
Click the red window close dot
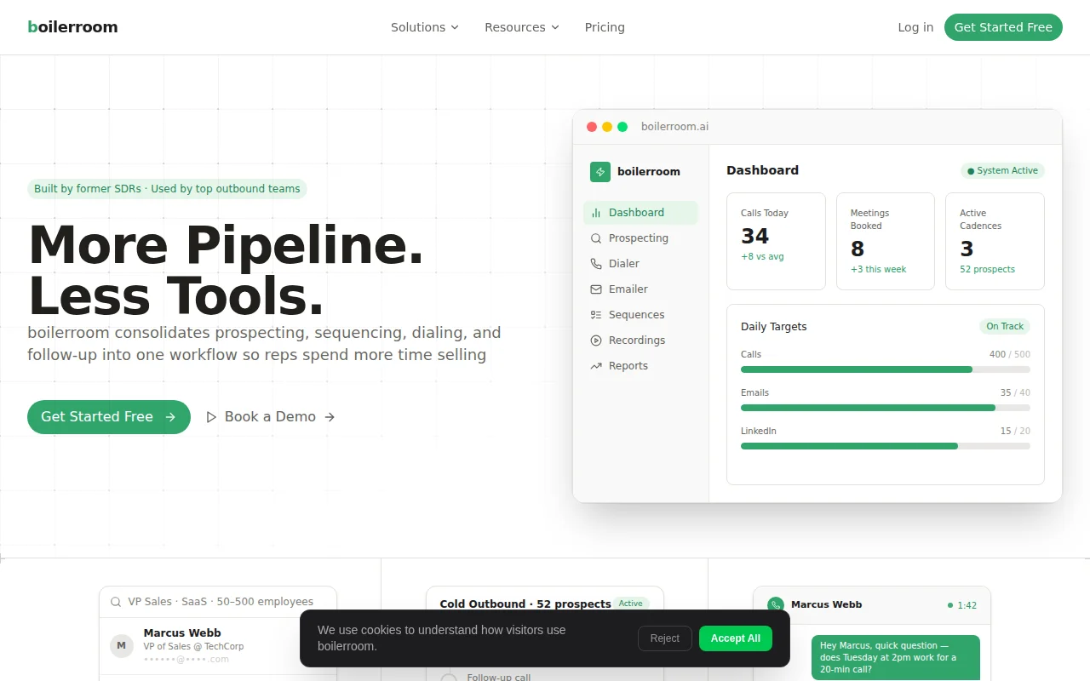(592, 127)
